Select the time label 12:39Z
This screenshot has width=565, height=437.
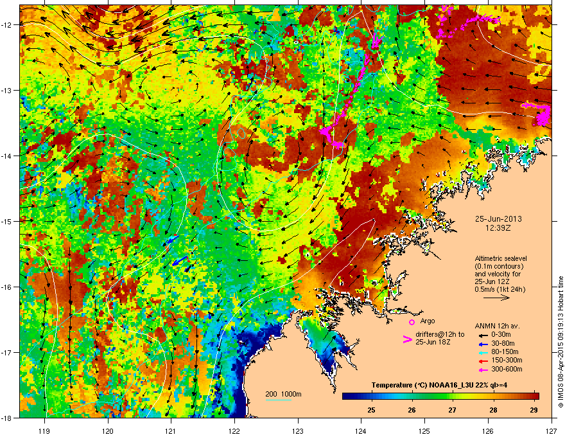click(498, 228)
